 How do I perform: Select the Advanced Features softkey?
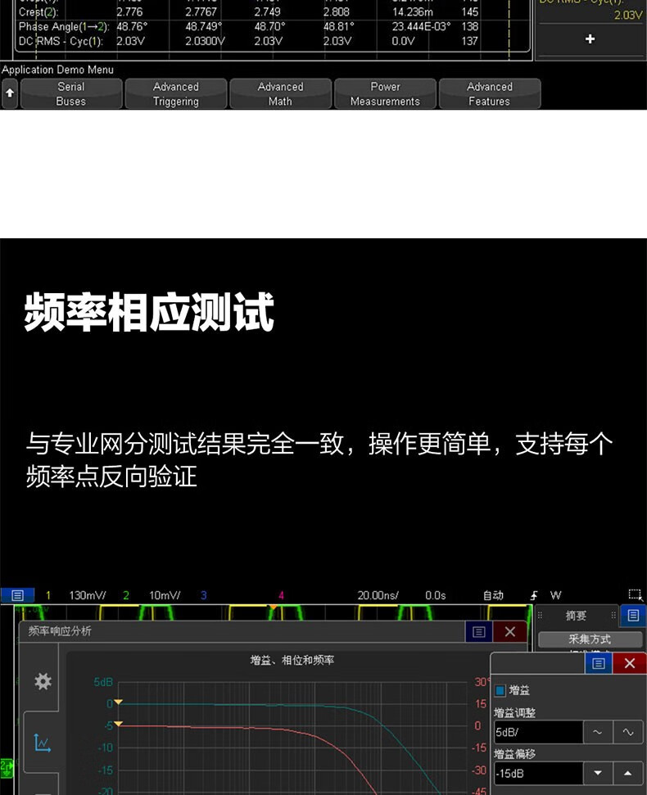point(489,94)
